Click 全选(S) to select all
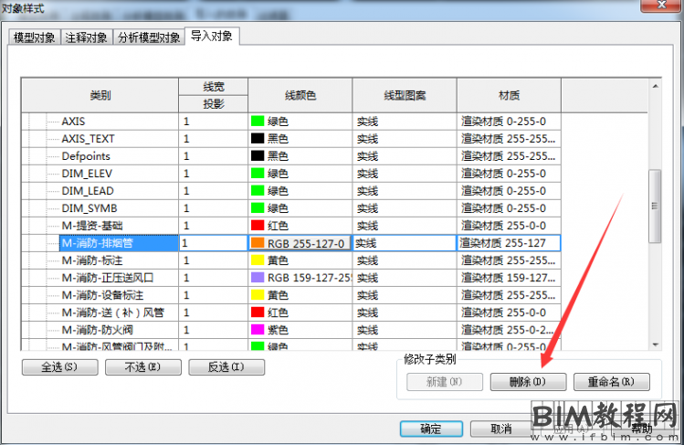The image size is (684, 445). pyautogui.click(x=58, y=367)
